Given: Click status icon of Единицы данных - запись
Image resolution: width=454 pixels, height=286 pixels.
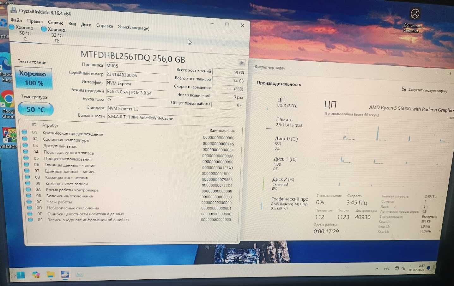Looking at the screenshot, I should pos(27,171).
